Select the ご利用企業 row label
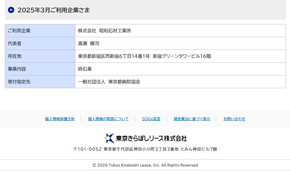 (19, 31)
